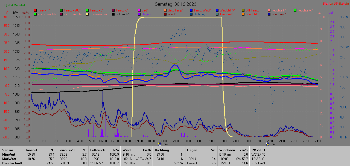The height and width of the screenshot is (166, 350).
Task: Click the average indoor temperature 24.56
Action: pyautogui.click(x=50, y=163)
